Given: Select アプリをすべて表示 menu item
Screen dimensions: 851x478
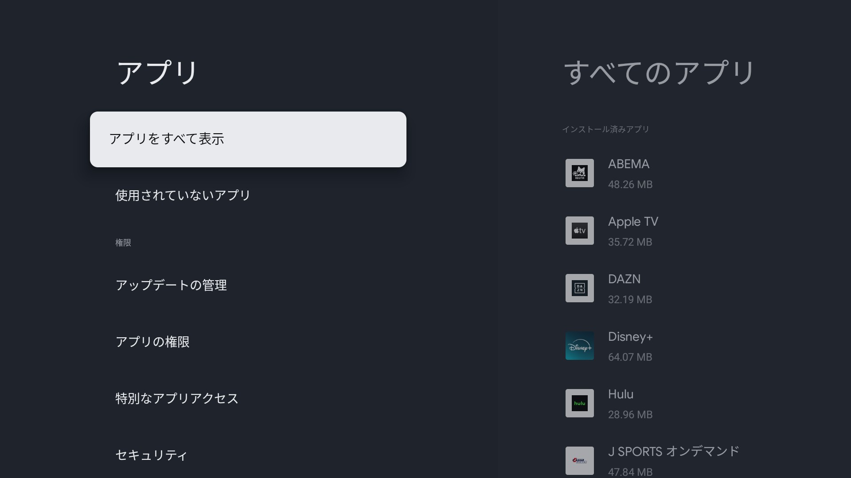Looking at the screenshot, I should (x=248, y=139).
